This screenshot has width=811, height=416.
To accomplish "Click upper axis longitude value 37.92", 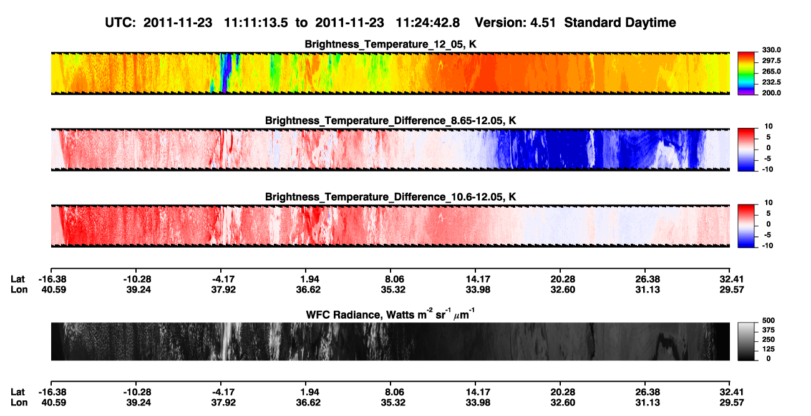I will pyautogui.click(x=223, y=289).
